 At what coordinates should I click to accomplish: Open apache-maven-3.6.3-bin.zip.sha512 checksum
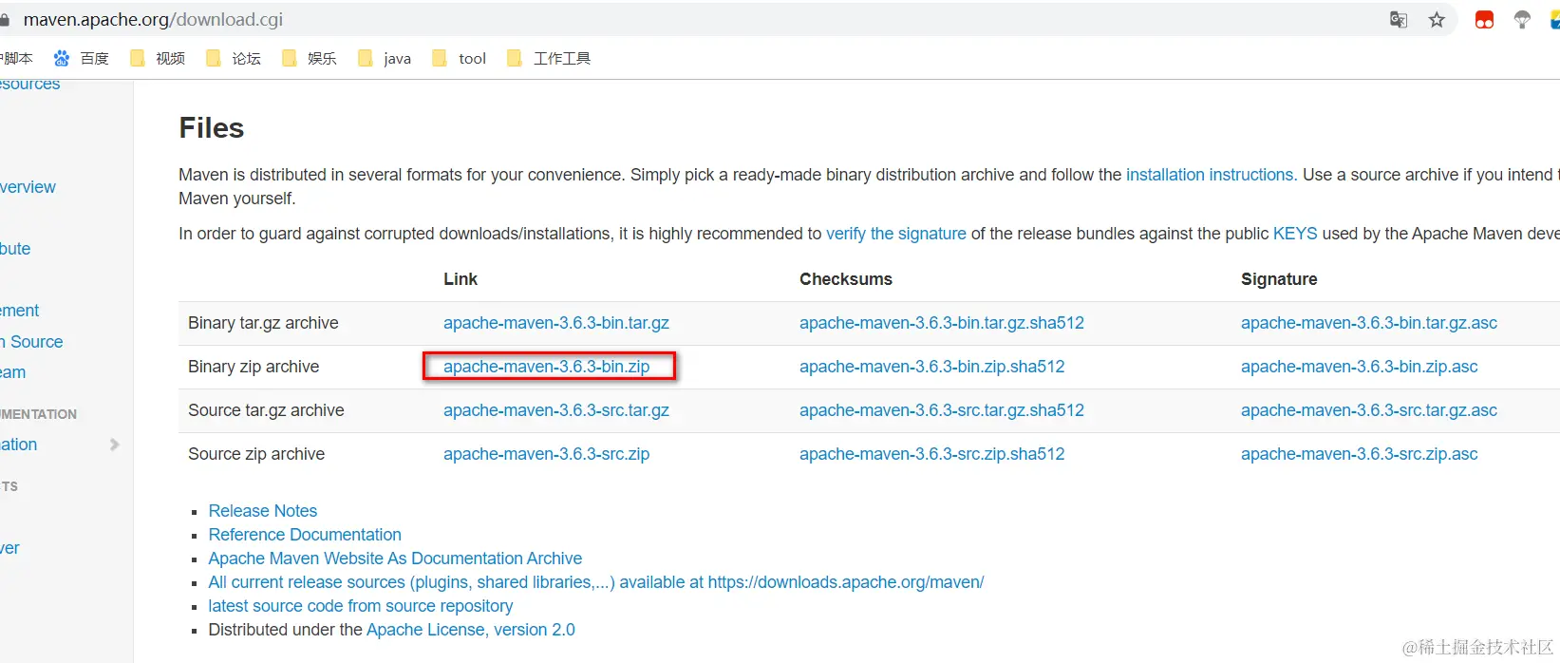[x=932, y=367]
